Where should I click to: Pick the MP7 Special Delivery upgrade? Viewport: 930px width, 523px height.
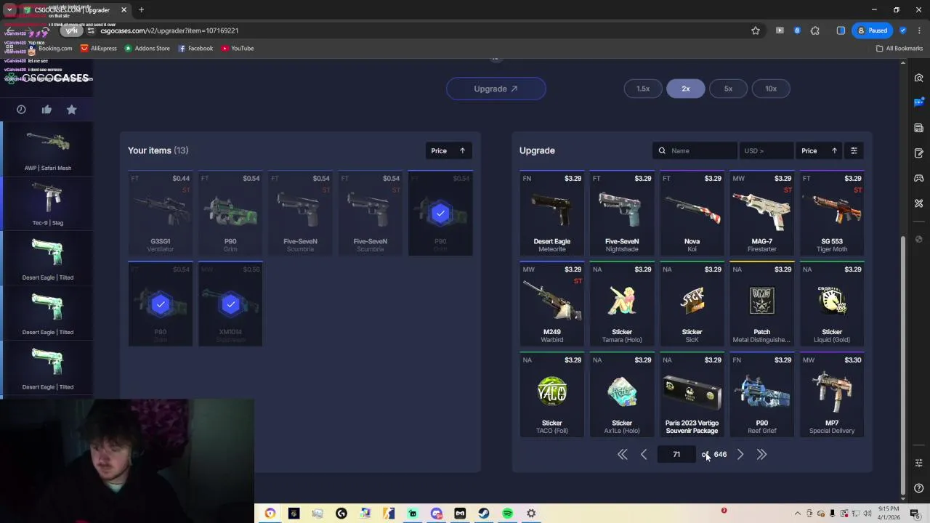click(832, 394)
